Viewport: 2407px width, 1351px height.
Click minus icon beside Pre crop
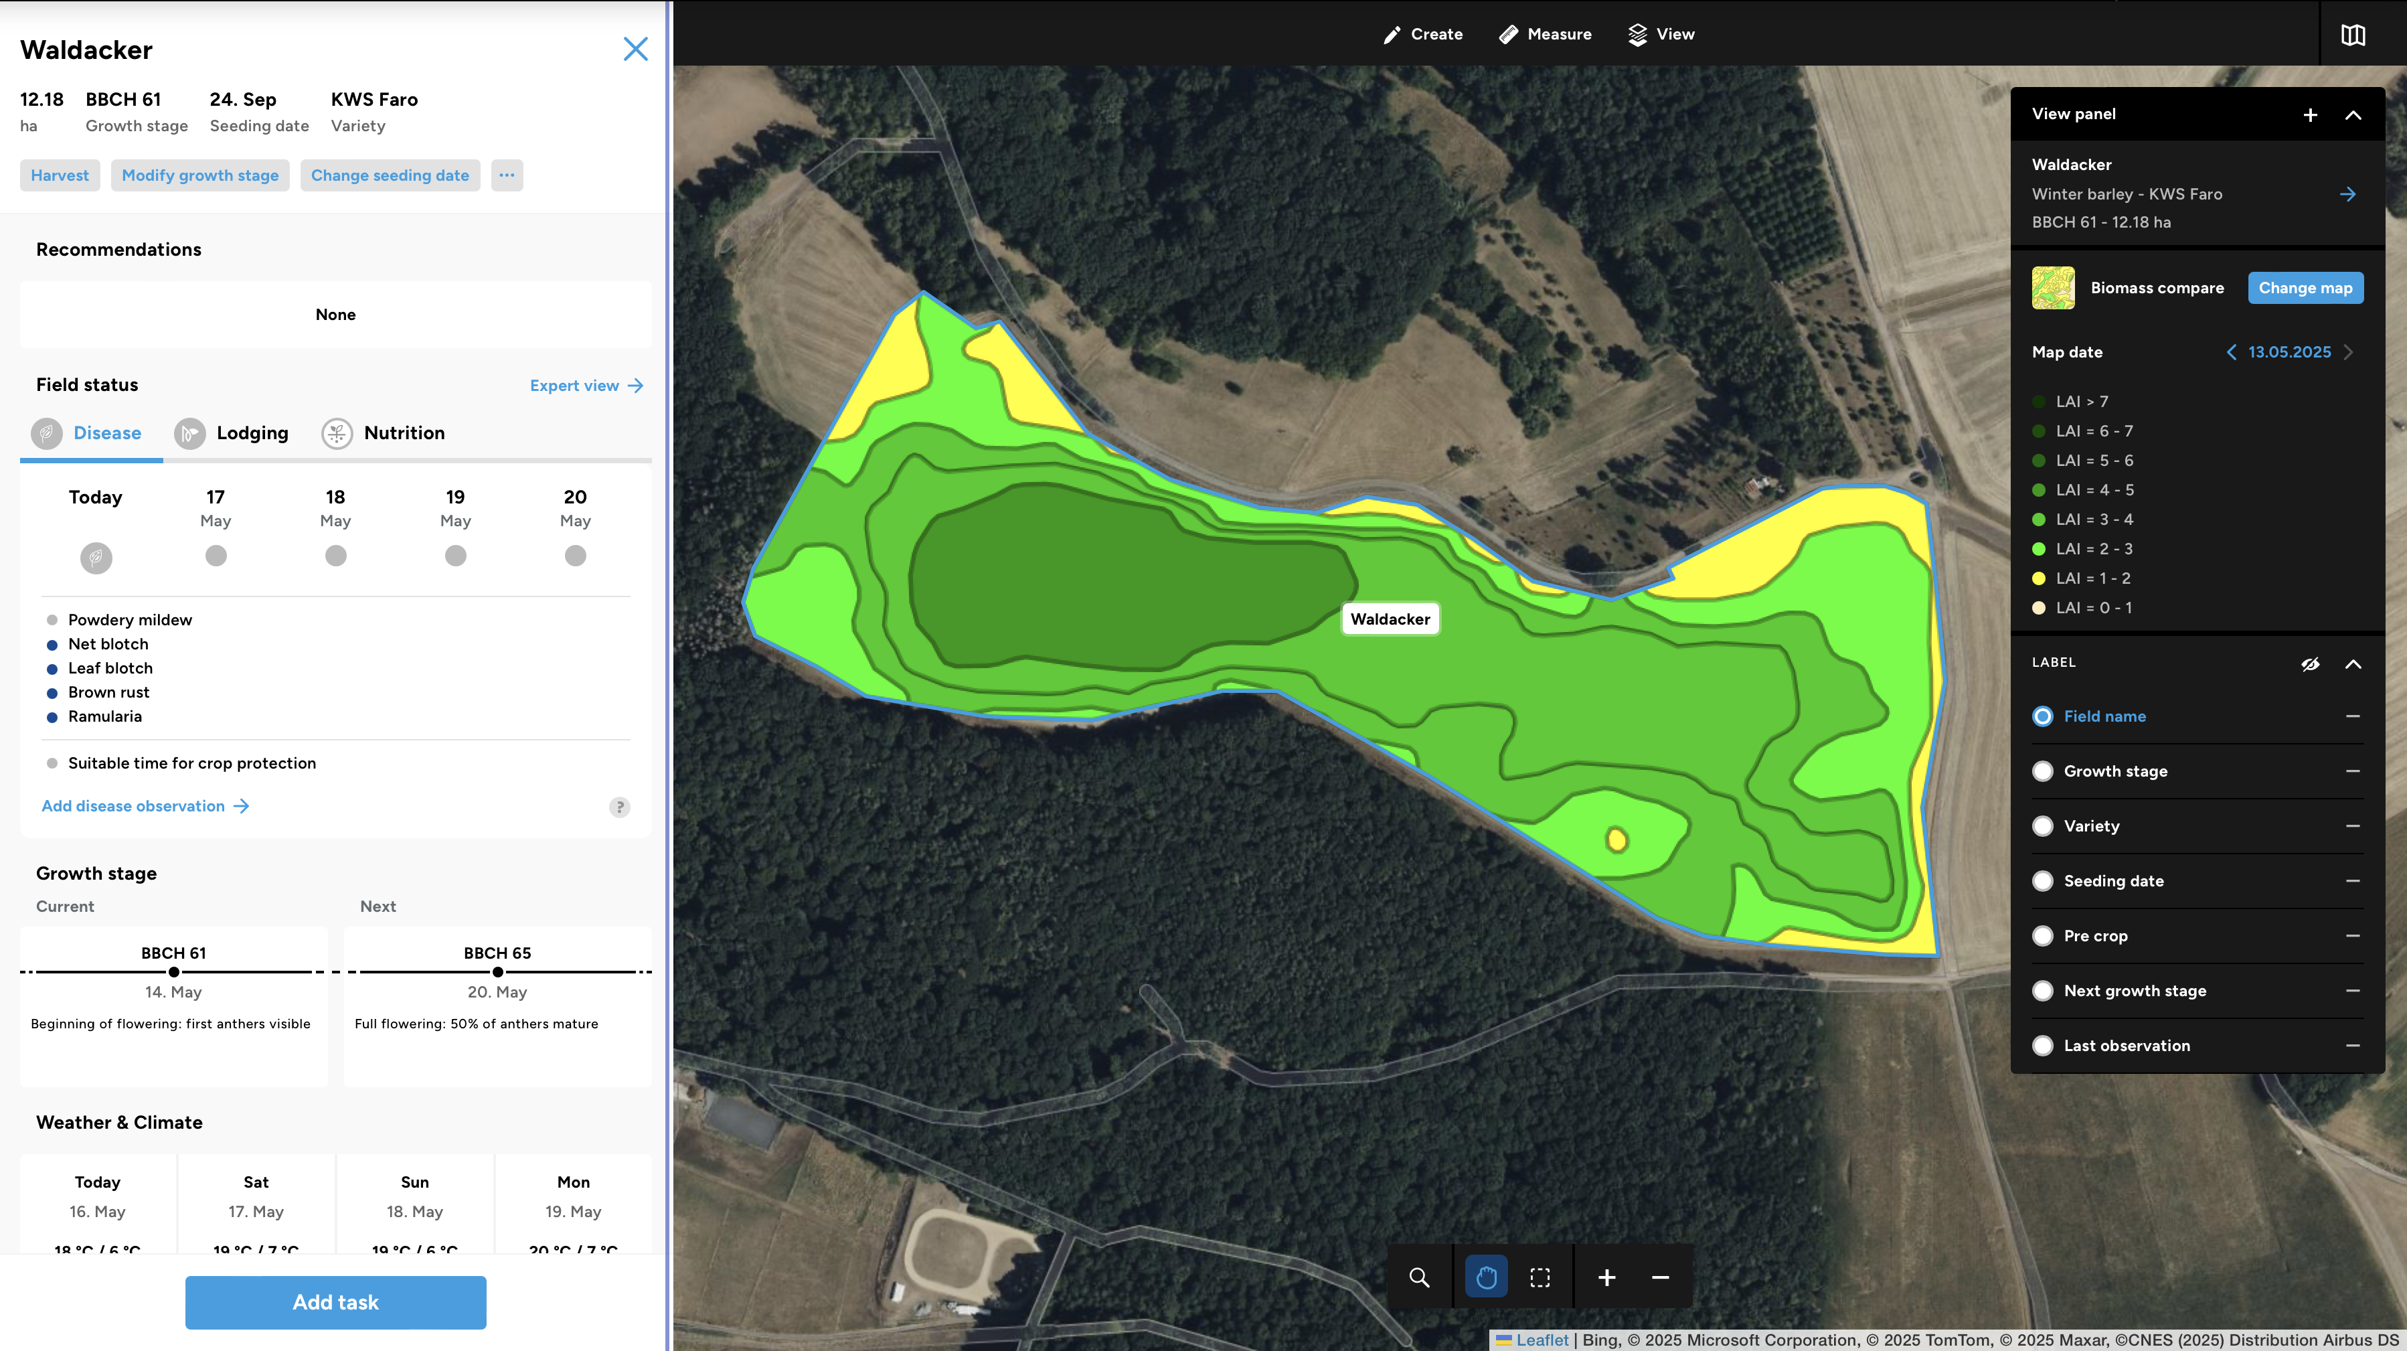(x=2352, y=935)
